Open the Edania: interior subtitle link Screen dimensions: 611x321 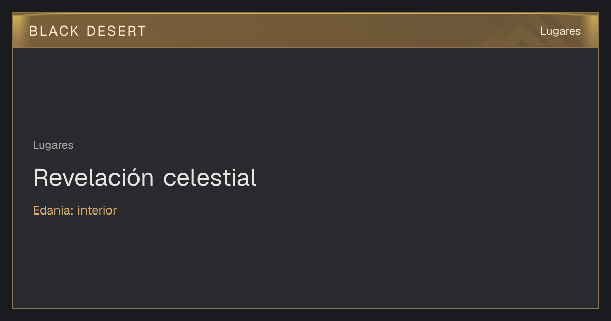click(x=75, y=210)
